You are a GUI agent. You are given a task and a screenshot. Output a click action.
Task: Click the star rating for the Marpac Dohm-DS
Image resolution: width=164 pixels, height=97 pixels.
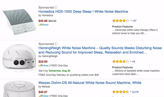click(x=121, y=92)
